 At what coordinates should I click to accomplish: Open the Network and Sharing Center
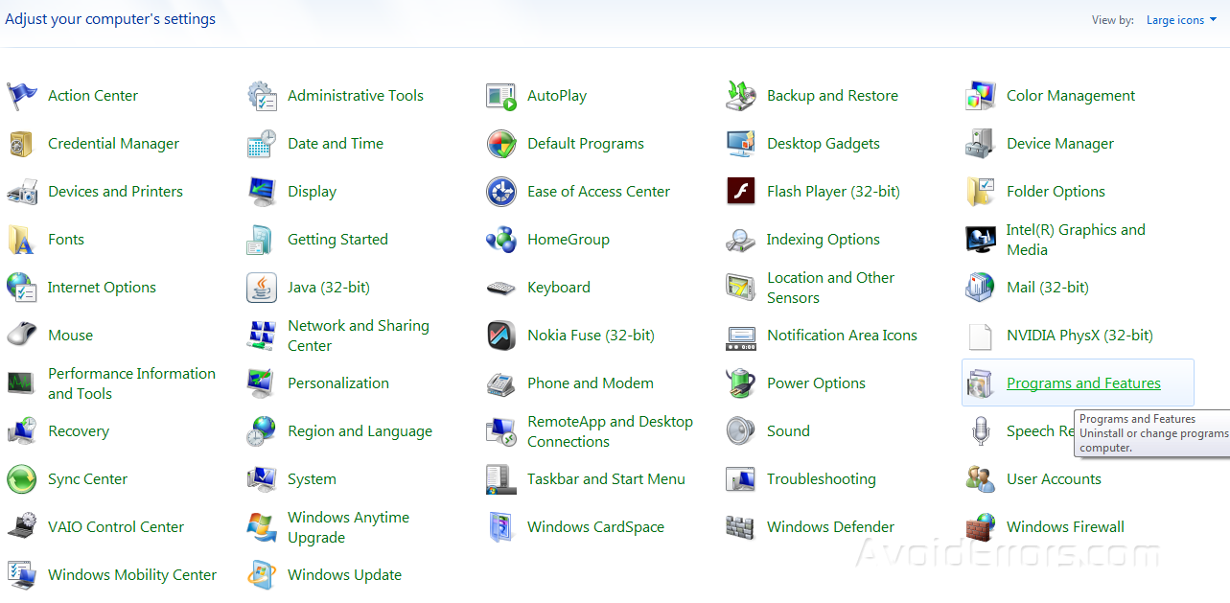359,335
